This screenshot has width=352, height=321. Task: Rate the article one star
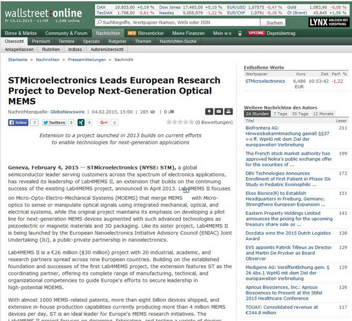pyautogui.click(x=169, y=122)
